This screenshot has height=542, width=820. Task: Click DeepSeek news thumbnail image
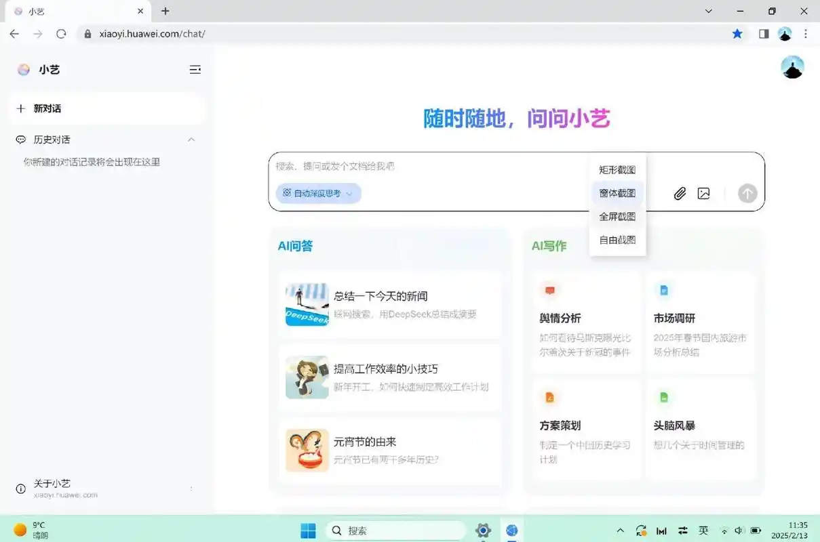click(x=307, y=304)
